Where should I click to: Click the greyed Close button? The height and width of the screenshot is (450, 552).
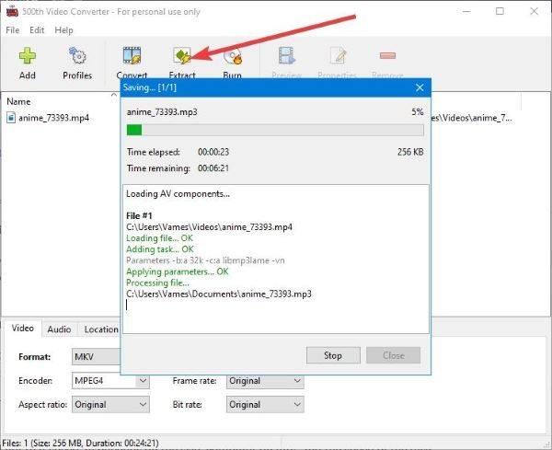(x=393, y=355)
